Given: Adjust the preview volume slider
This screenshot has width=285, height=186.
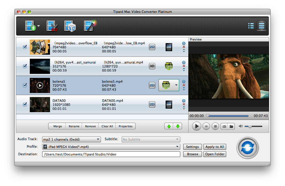Looking at the screenshot, I should [x=253, y=126].
